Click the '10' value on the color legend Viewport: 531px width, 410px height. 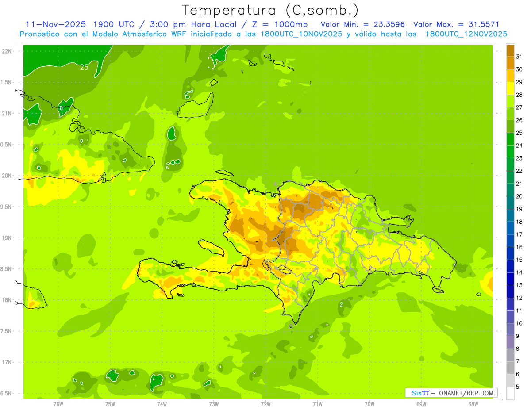coord(519,323)
